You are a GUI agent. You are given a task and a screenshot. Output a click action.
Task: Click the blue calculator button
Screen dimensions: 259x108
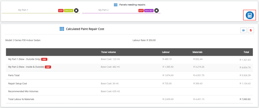tap(249, 15)
